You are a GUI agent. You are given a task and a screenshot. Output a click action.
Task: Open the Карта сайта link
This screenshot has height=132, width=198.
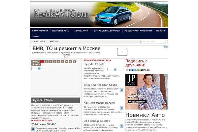39,42
